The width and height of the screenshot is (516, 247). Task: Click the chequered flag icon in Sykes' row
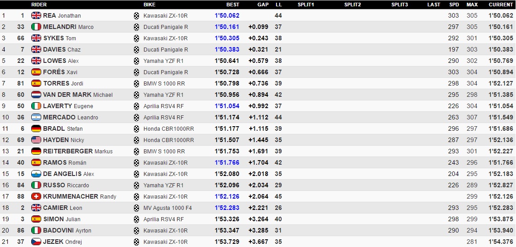click(137, 38)
